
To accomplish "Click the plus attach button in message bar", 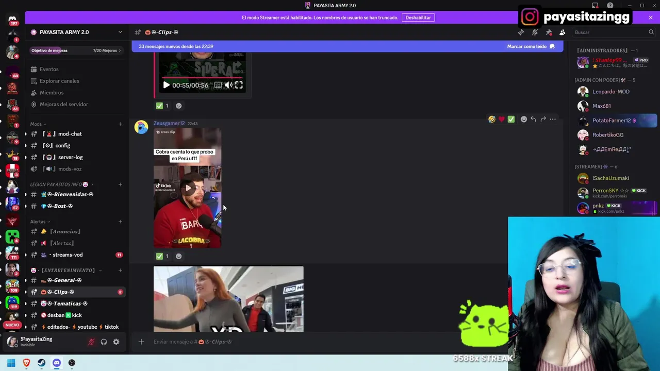I will pyautogui.click(x=141, y=342).
